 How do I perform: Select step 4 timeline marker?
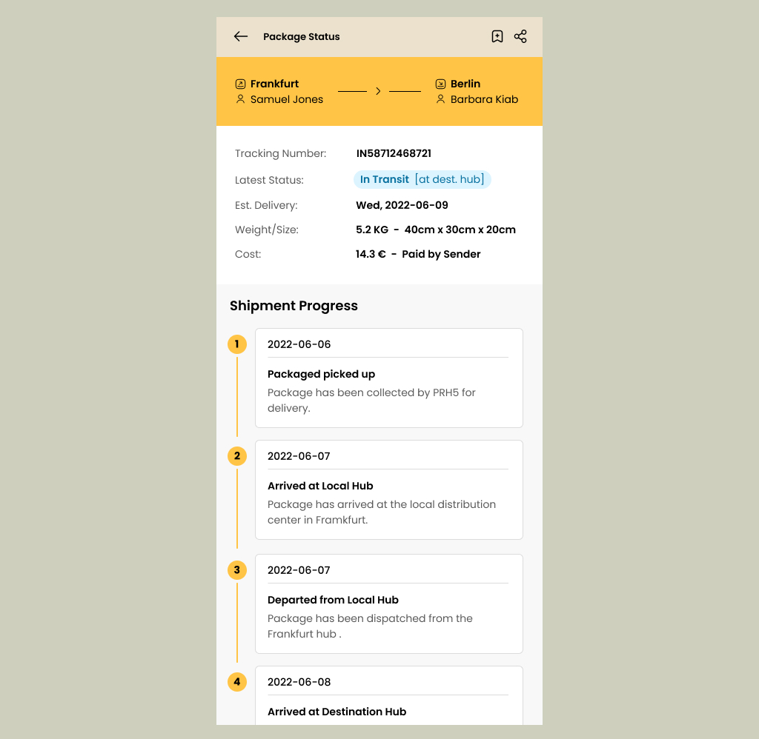237,682
